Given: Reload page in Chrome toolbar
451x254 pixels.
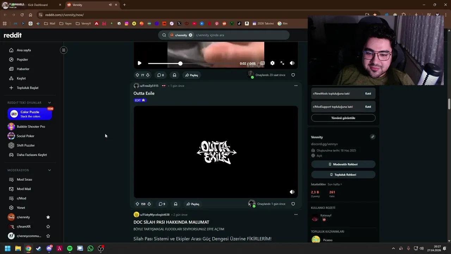Looking at the screenshot, I should [x=22, y=15].
